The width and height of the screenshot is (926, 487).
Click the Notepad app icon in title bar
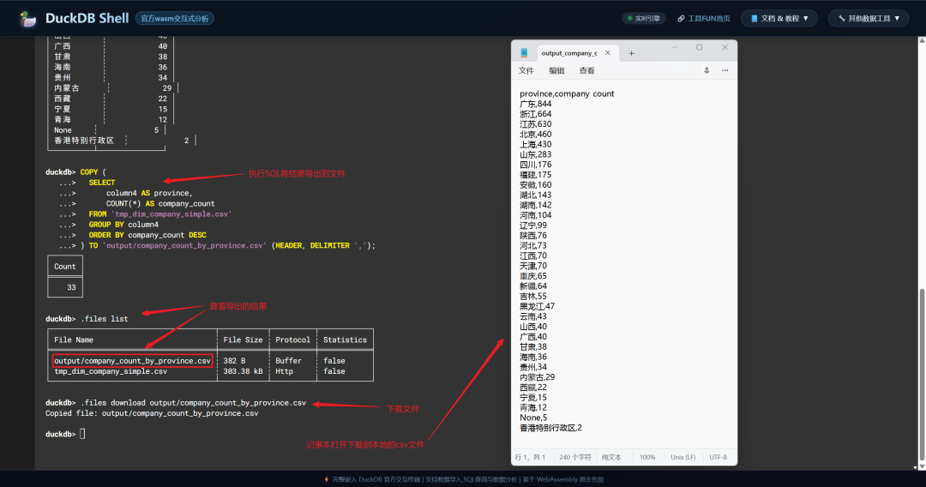(524, 53)
